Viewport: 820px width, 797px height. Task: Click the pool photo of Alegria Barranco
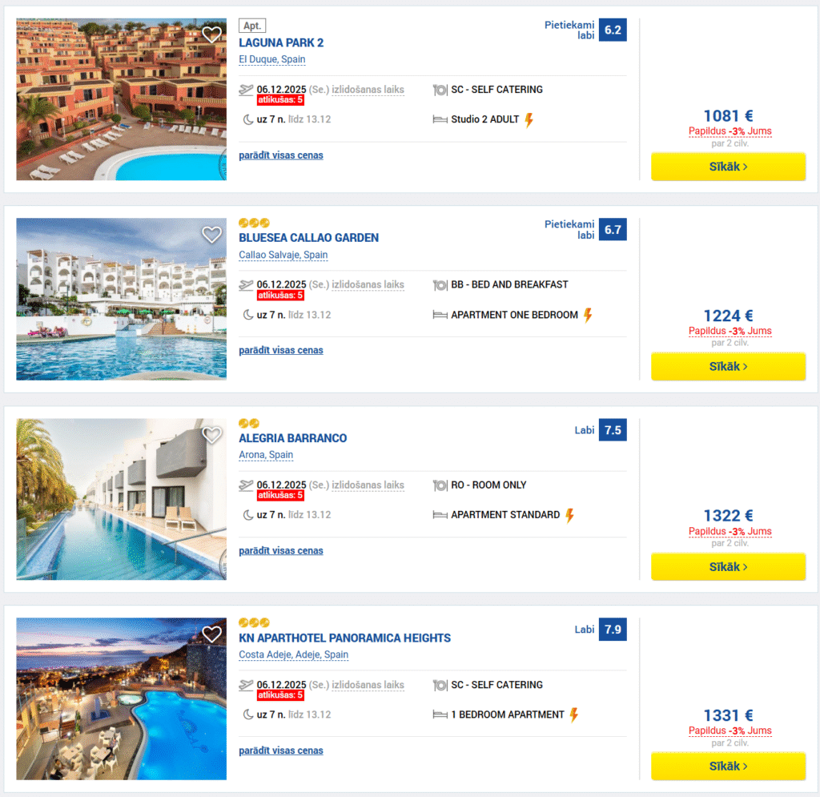coord(120,499)
